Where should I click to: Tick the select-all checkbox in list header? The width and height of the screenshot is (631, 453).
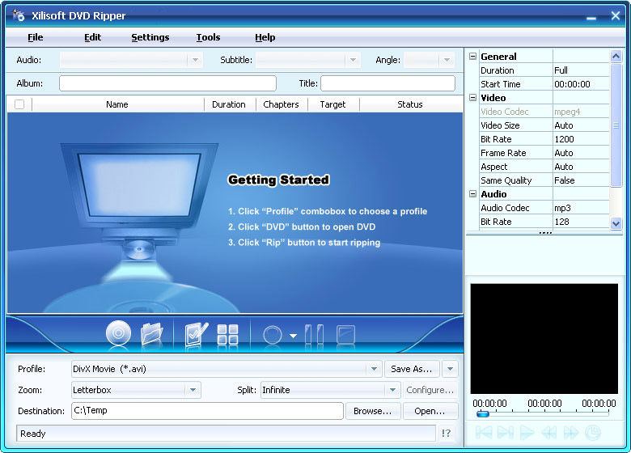[19, 104]
